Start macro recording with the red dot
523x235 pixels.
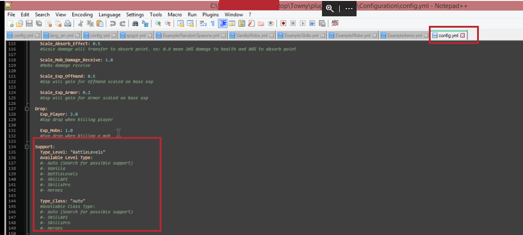(283, 23)
